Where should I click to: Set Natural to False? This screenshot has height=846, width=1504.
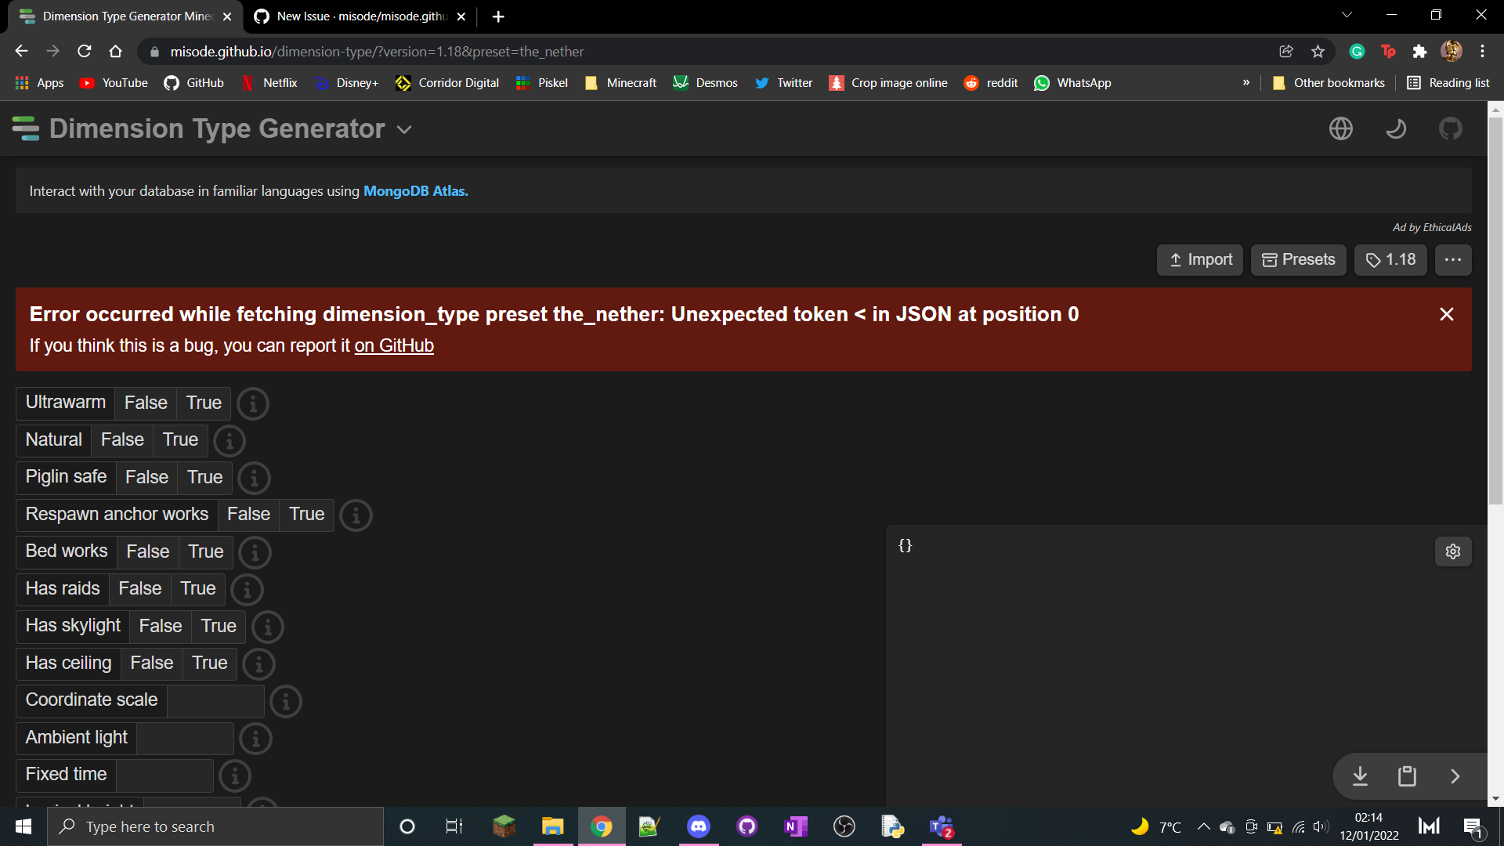click(121, 439)
